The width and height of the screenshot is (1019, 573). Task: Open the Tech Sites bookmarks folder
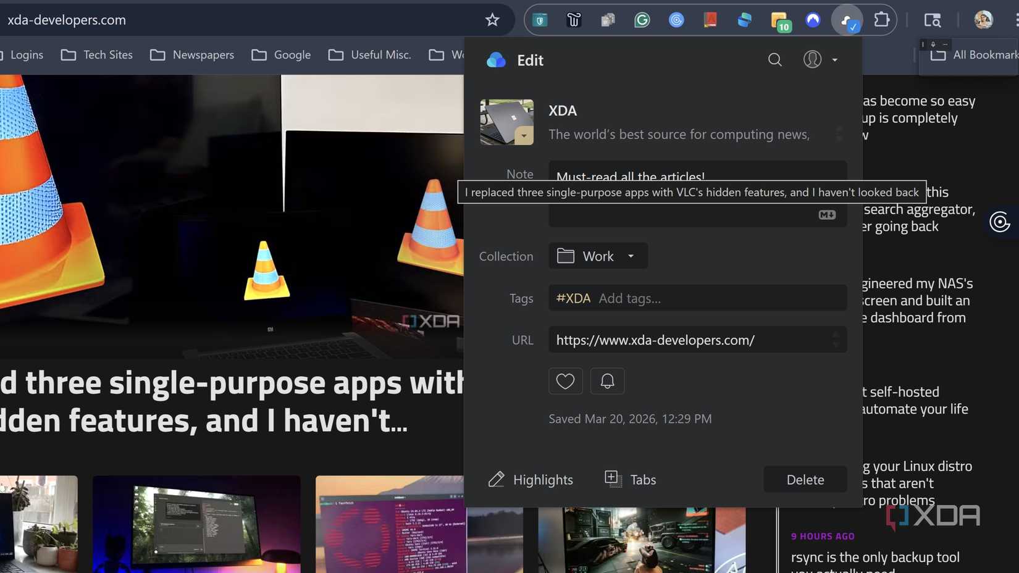click(x=107, y=55)
